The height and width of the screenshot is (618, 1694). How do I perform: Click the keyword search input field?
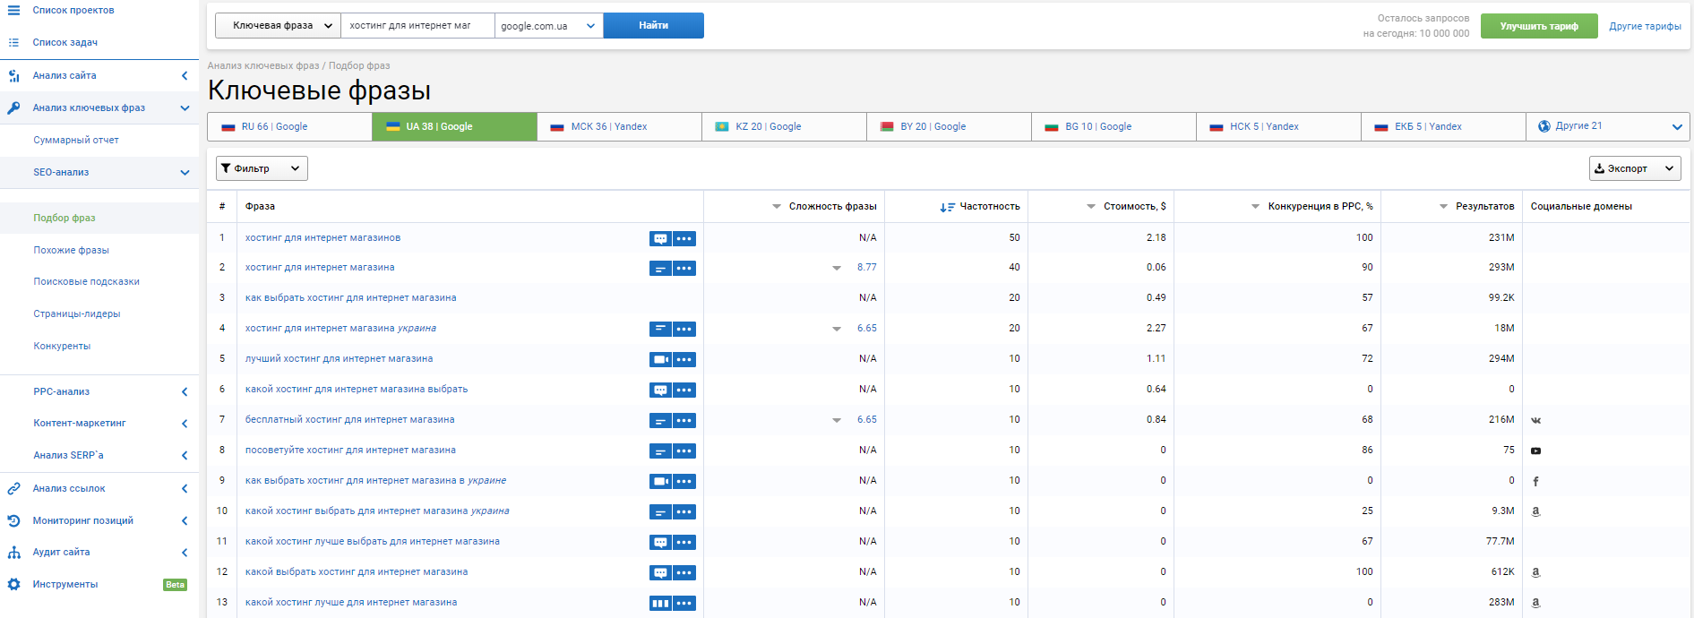tap(417, 26)
